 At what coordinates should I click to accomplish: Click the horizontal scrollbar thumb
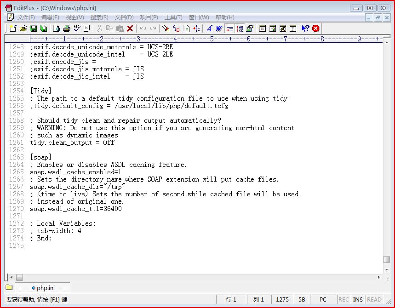[x=19, y=278]
